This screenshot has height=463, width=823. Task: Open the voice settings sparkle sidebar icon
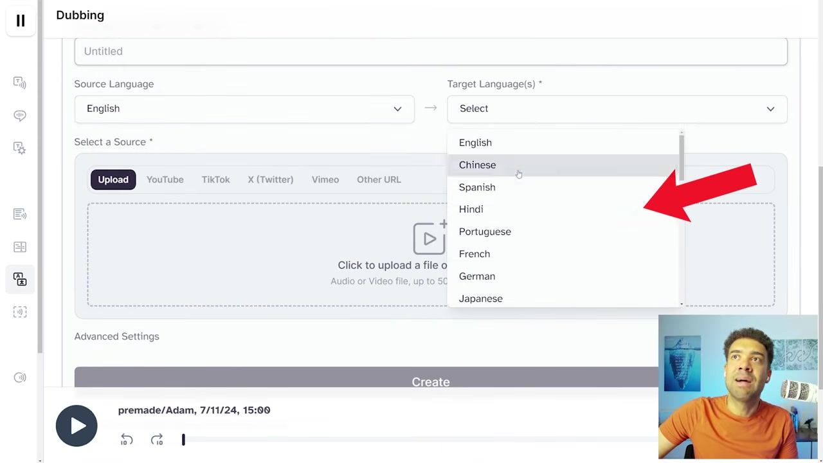[20, 148]
